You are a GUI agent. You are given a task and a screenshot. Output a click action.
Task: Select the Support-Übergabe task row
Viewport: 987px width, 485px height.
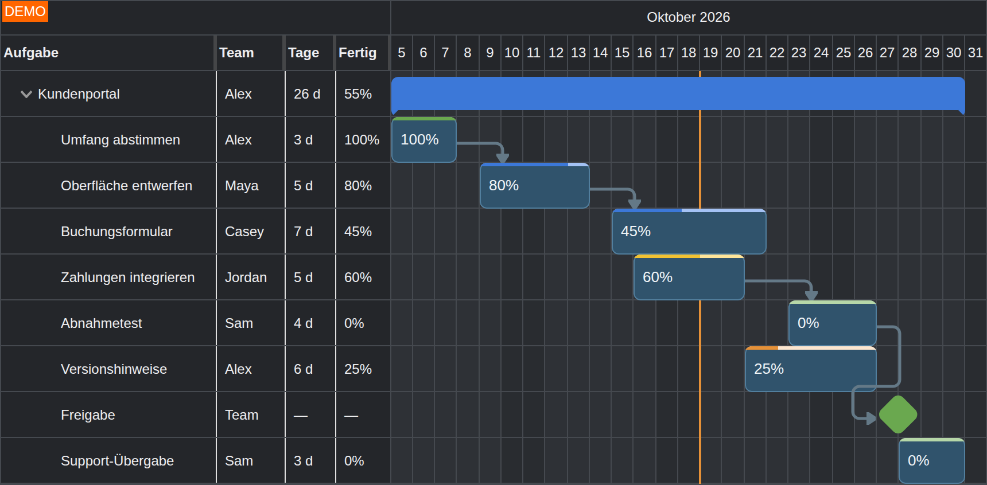pos(195,461)
